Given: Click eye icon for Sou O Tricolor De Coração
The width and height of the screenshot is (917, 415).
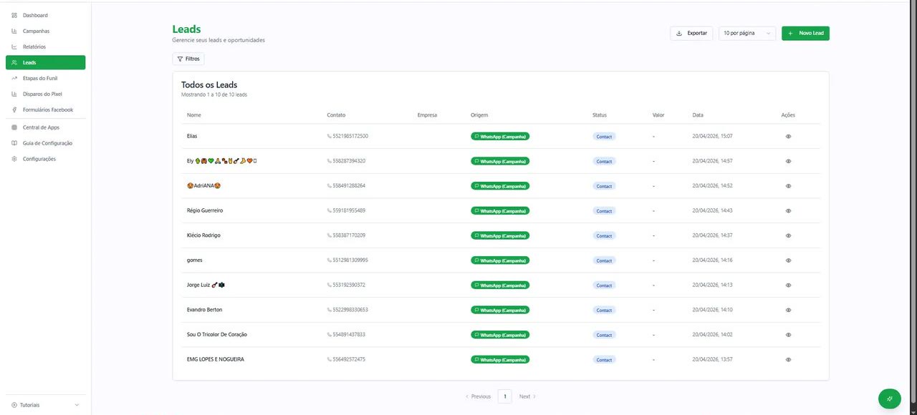Looking at the screenshot, I should pos(788,335).
